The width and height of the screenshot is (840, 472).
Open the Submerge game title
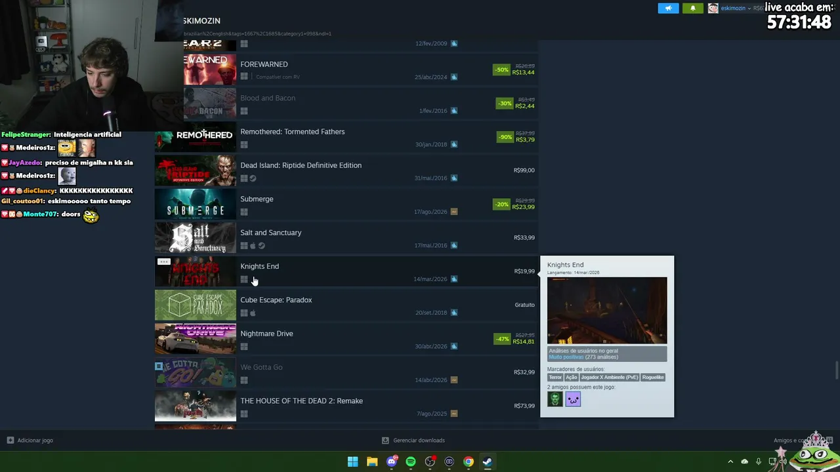point(257,199)
